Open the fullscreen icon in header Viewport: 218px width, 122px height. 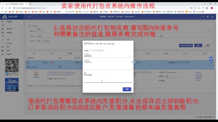(203, 17)
